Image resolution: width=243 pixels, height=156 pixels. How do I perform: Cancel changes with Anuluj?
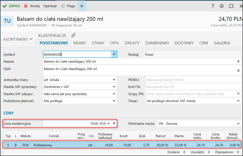pyautogui.click(x=32, y=6)
